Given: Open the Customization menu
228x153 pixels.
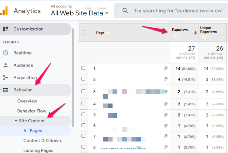Looking at the screenshot, I should click(36, 29).
